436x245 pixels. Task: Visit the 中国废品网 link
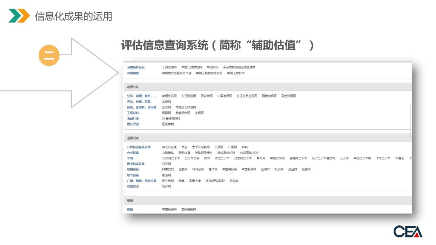coord(225,96)
